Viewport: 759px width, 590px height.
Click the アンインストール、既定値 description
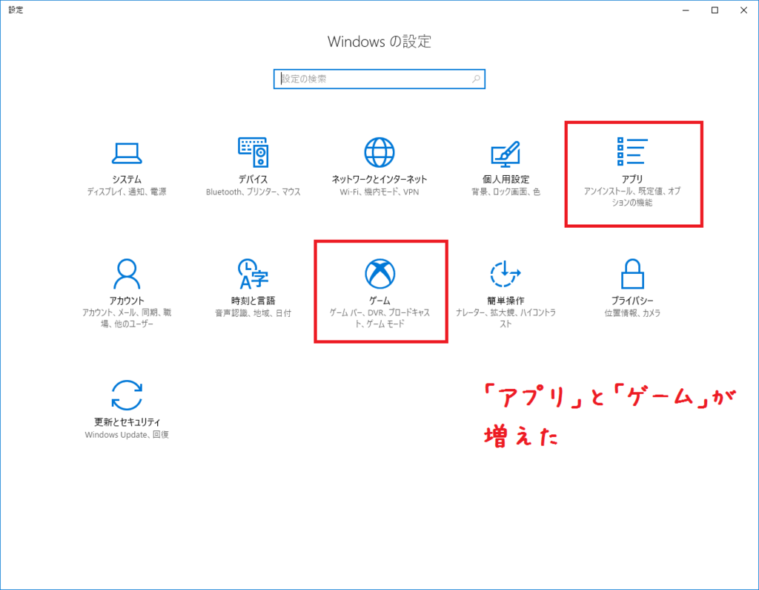point(632,197)
